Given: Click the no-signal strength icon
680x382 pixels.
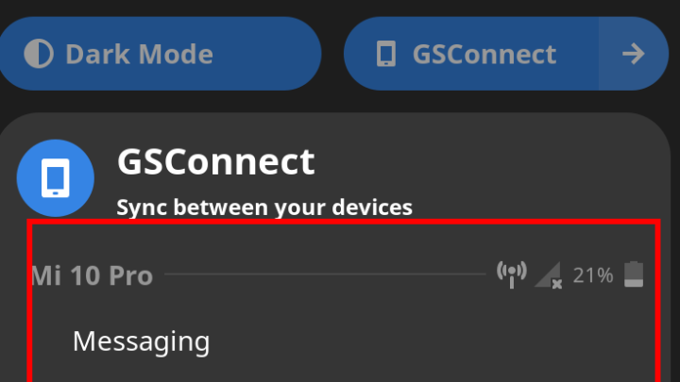Looking at the screenshot, I should click(549, 274).
